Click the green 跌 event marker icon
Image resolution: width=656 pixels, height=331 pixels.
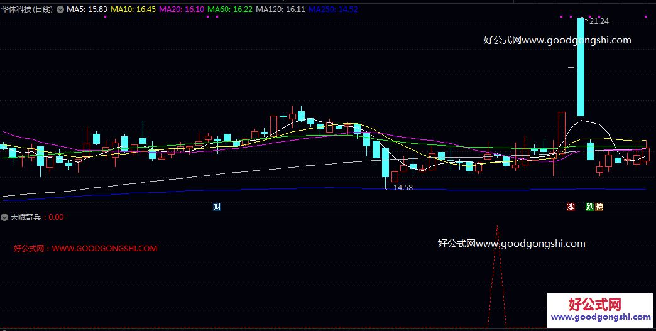(590, 207)
